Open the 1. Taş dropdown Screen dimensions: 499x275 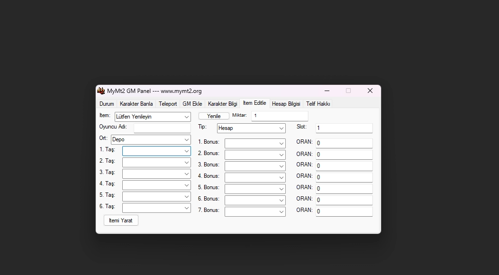point(156,151)
